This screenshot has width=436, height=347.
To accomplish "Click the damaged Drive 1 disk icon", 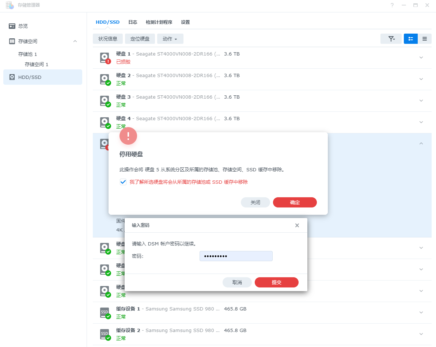I will click(x=105, y=58).
